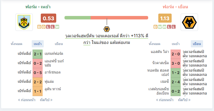
Task: Click red portion of form comparison bar
Action: pos(119,18)
